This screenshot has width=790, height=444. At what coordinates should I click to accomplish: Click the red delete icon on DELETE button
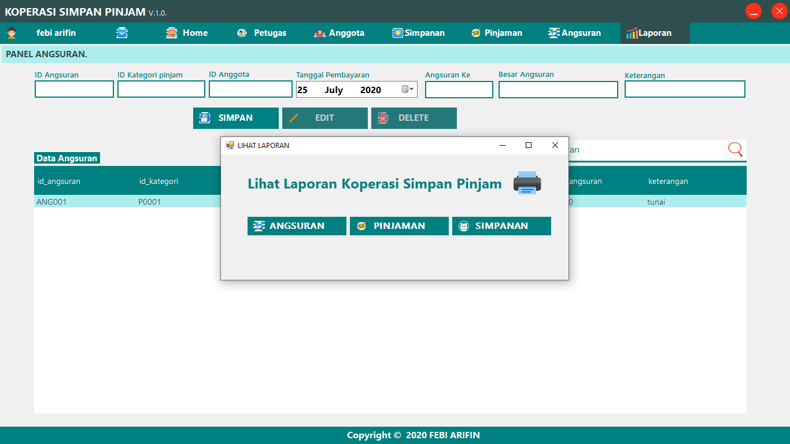(382, 118)
